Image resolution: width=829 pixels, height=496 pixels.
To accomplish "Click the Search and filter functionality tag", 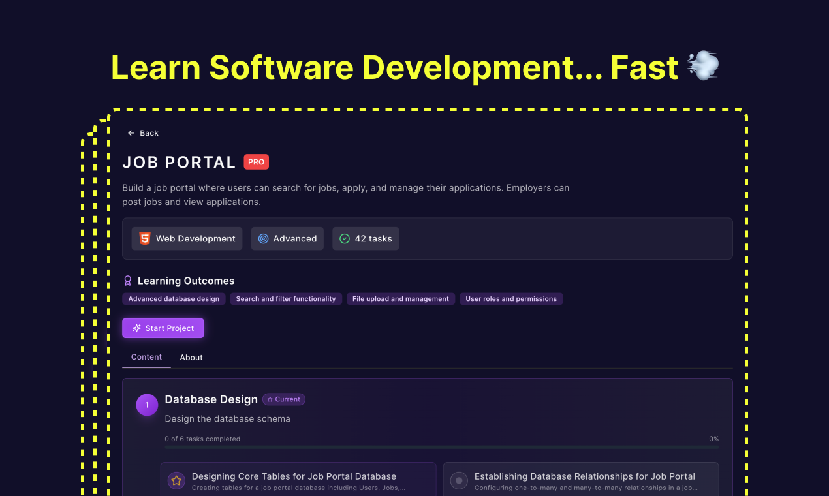I will (286, 299).
